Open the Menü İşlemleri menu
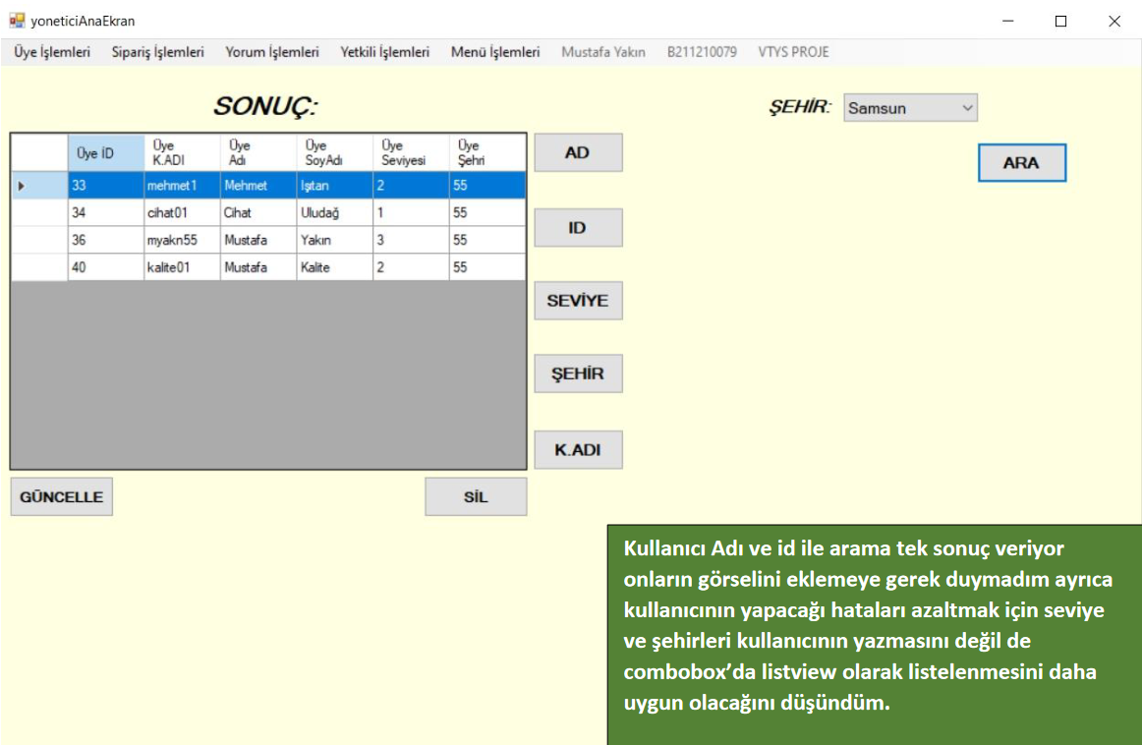 click(x=495, y=52)
